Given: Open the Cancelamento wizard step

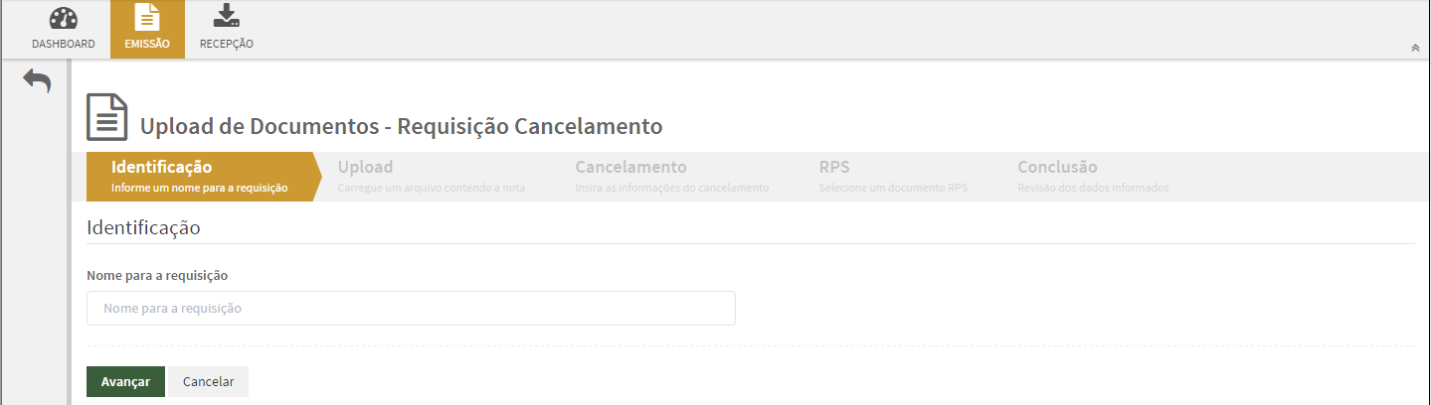Looking at the screenshot, I should (x=671, y=177).
